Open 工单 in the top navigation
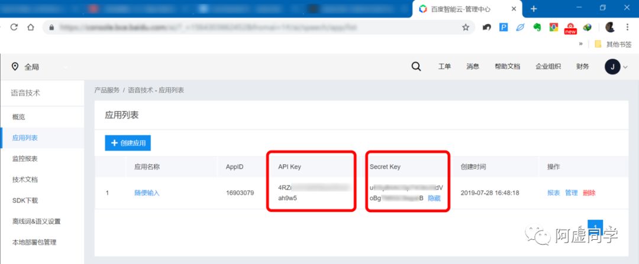Viewport: 639px width, 264px height. coord(444,67)
